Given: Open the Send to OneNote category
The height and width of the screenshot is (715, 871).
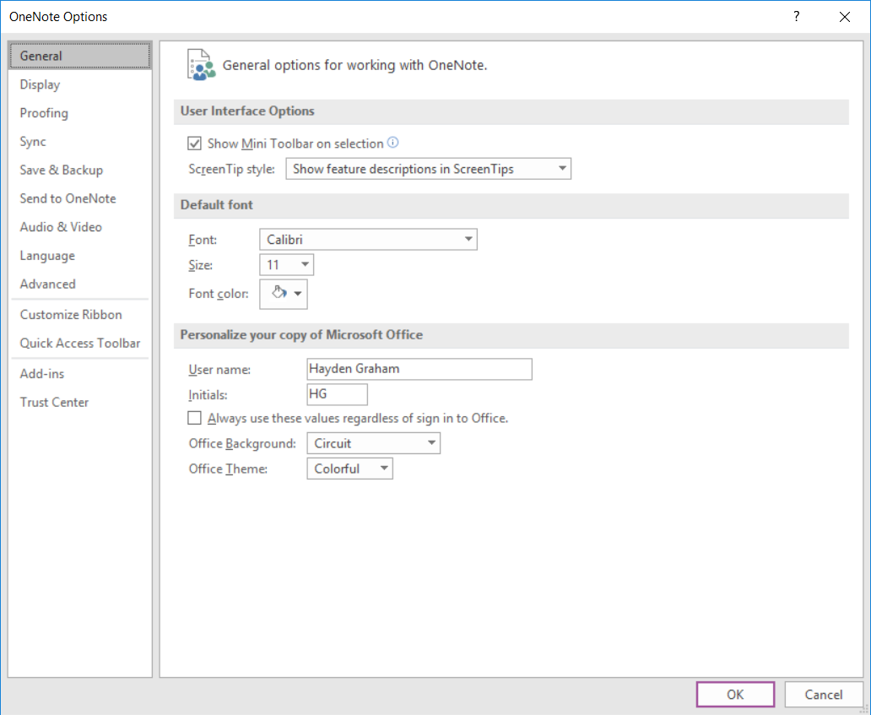Looking at the screenshot, I should 80,198.
